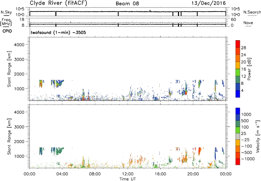261x181 pixels.
Task: Click the 'Nave' legend label
Action: point(248,23)
